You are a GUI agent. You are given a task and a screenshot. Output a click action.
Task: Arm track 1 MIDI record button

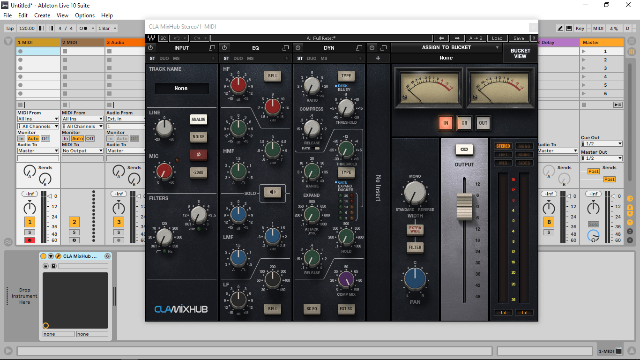(x=30, y=240)
